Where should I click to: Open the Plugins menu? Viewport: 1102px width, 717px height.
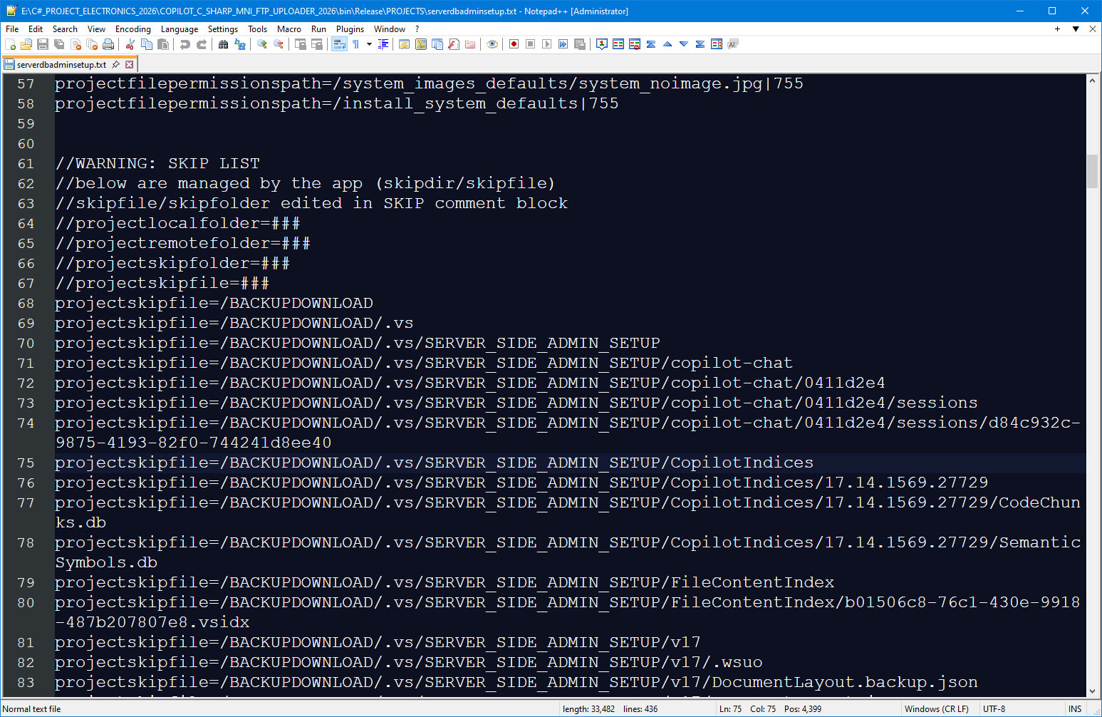point(350,29)
